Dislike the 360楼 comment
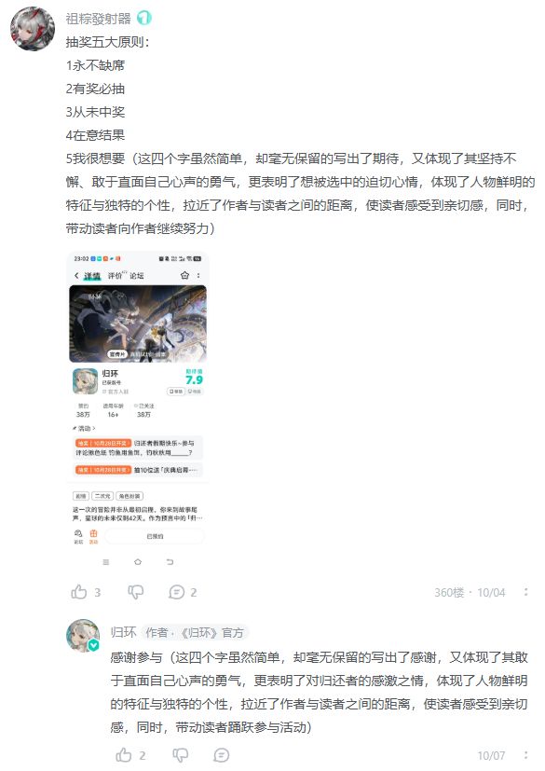The image size is (545, 771). coord(136,592)
